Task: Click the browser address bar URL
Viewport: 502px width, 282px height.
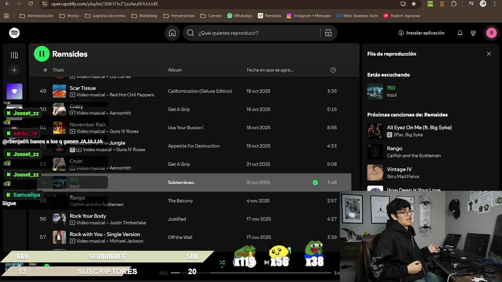Action: point(104,4)
